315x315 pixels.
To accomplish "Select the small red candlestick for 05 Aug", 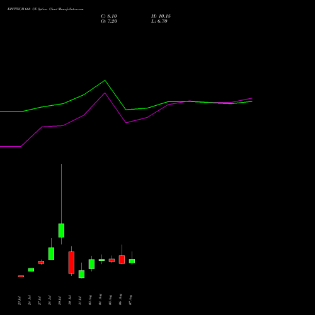I will pyautogui.click(x=112, y=260).
